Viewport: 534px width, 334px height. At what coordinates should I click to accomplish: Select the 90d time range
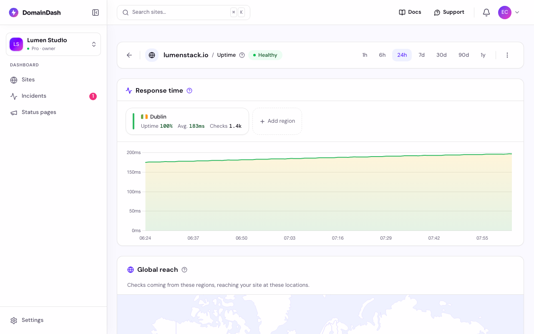coord(464,55)
